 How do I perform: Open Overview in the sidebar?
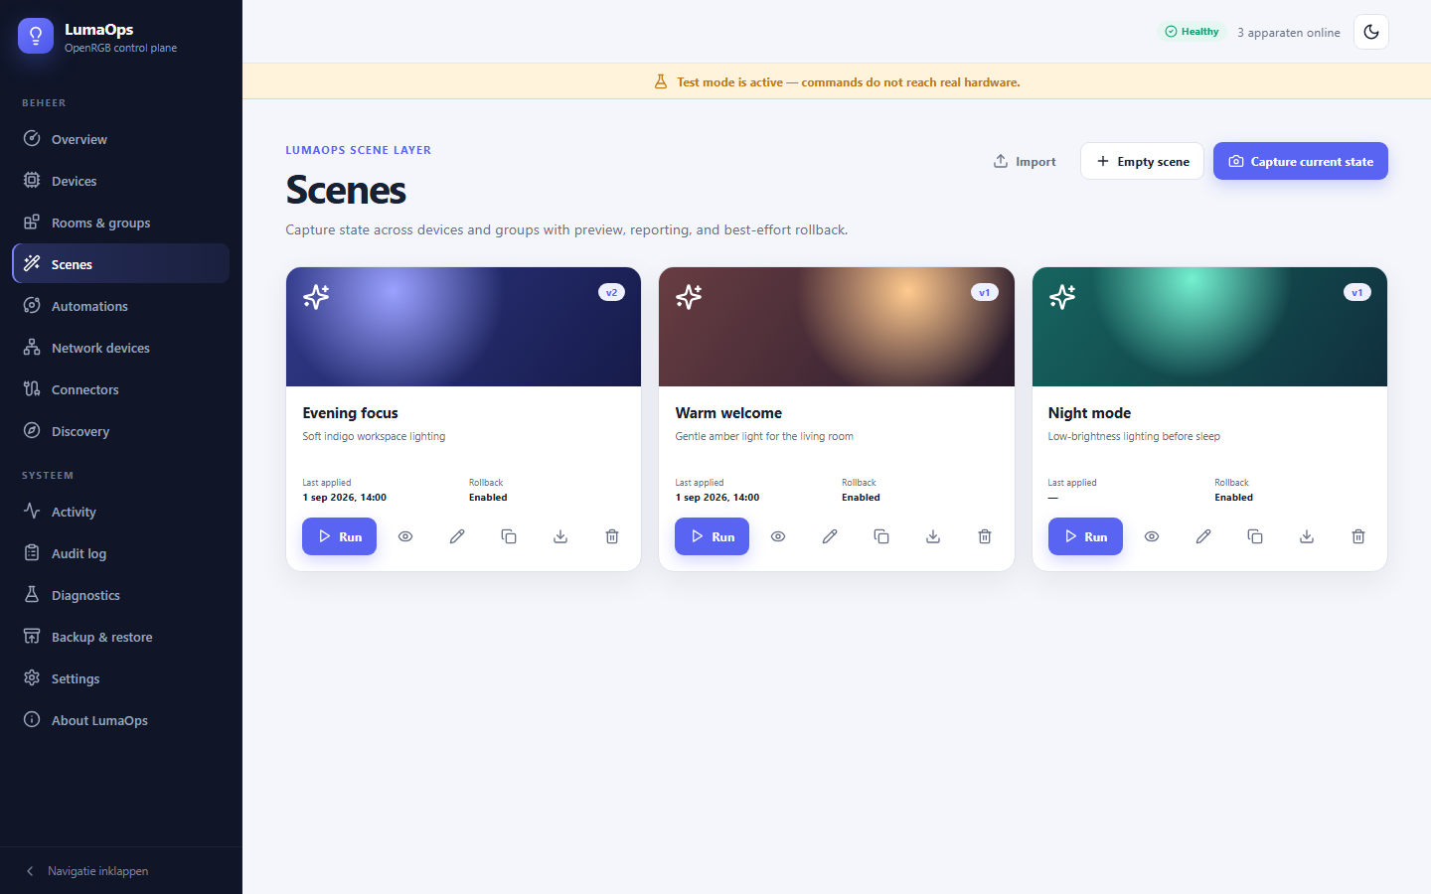click(x=121, y=139)
